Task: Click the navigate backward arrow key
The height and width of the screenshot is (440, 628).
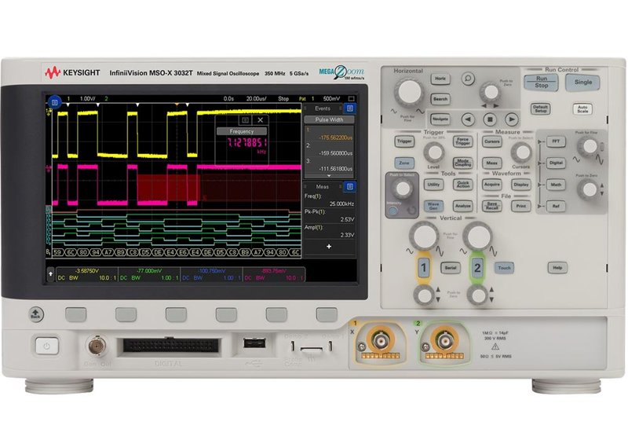Action: click(x=468, y=119)
